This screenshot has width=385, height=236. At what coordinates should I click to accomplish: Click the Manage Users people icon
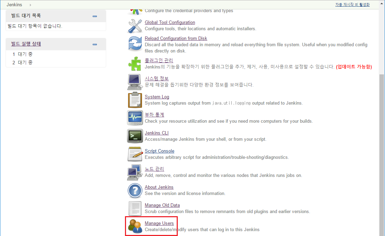[135, 226]
